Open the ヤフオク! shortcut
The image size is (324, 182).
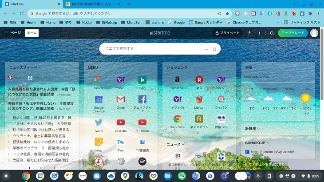click(x=177, y=99)
